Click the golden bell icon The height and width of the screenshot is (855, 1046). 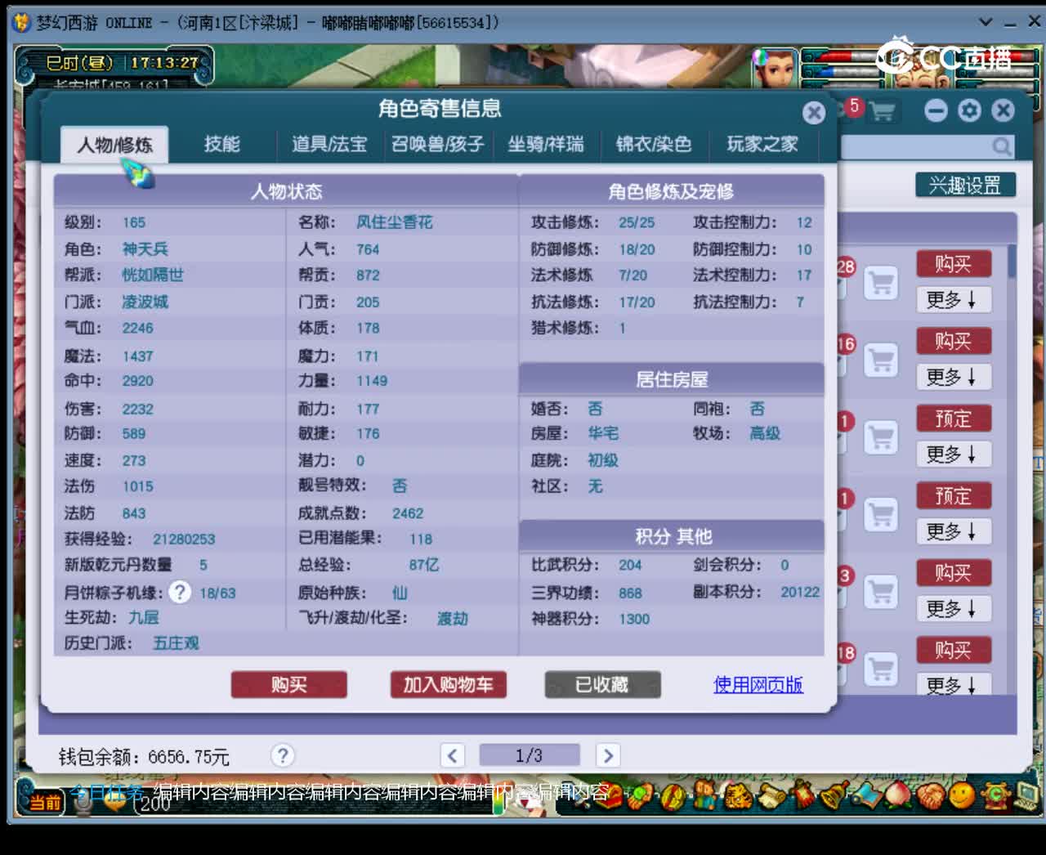(x=834, y=794)
